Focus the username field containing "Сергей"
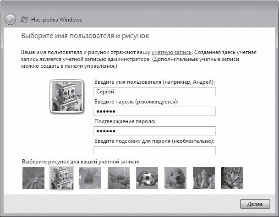Viewport: 279px width, 217px height. [154, 92]
